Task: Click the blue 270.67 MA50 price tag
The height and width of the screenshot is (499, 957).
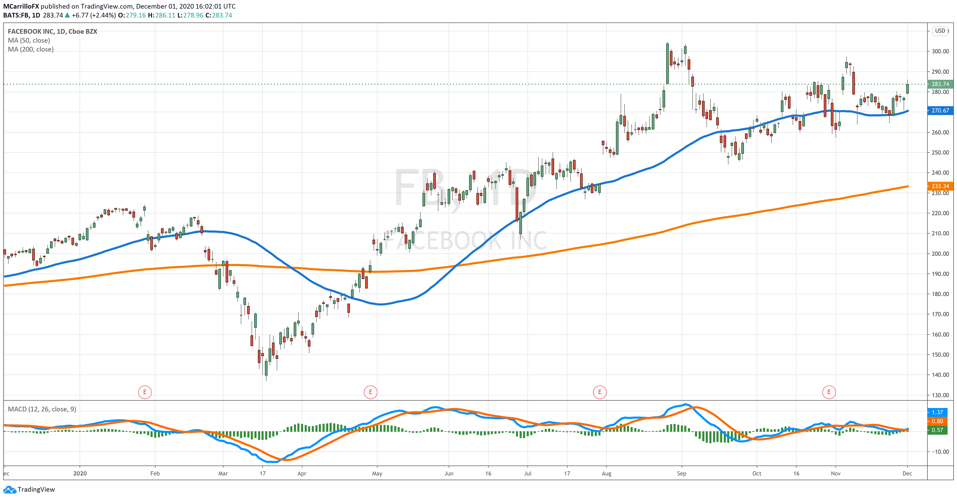Action: point(940,111)
